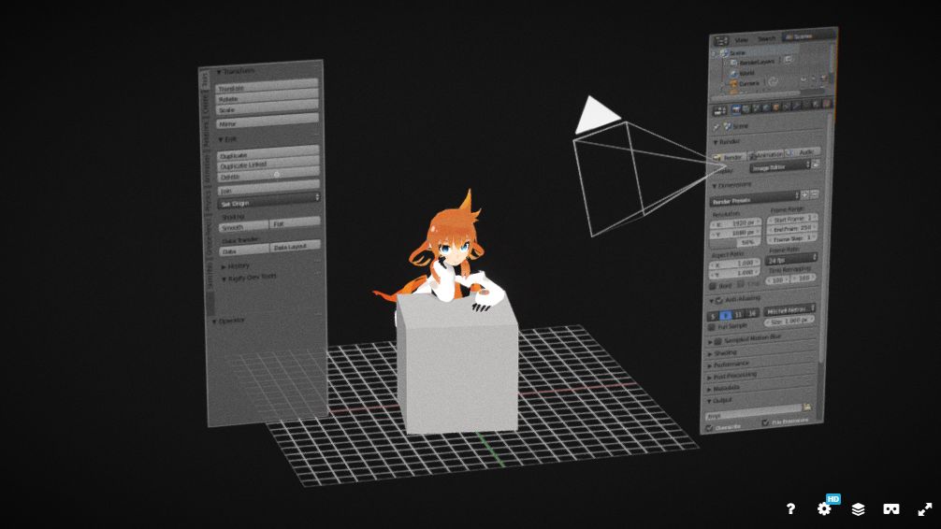Click the properties editor type icon
Screen dimensions: 941x529
point(719,110)
